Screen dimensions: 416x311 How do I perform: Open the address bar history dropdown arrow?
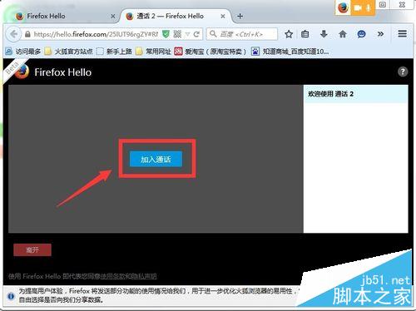(187, 34)
